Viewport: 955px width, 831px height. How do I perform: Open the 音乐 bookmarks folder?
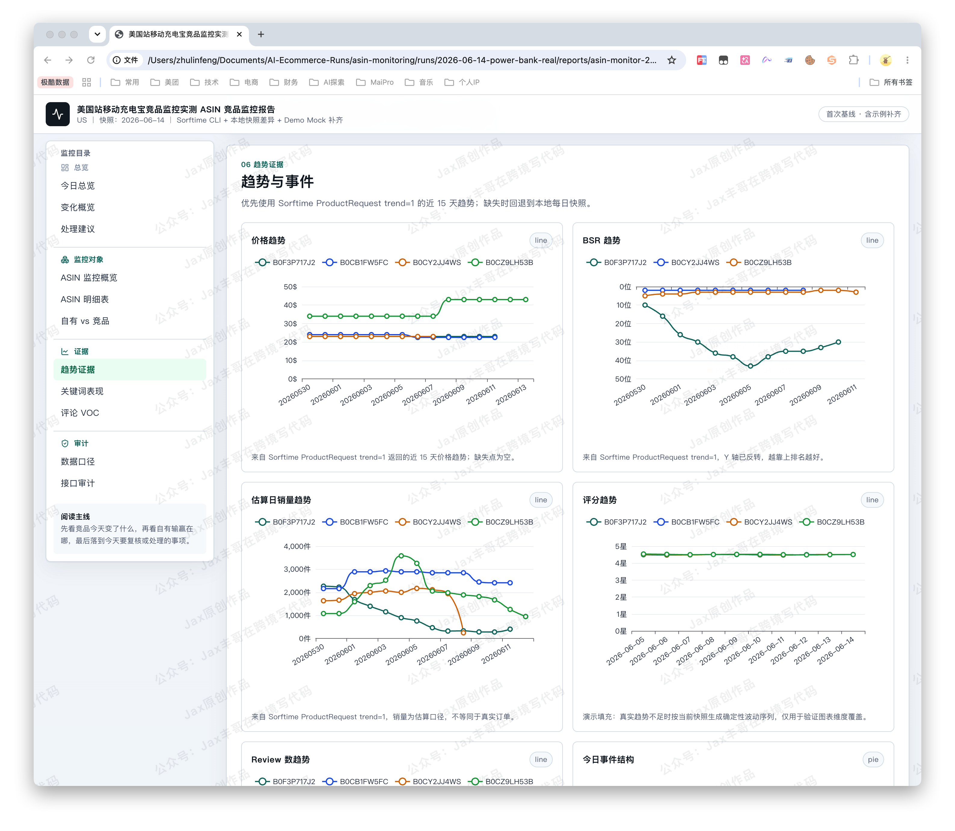point(419,82)
